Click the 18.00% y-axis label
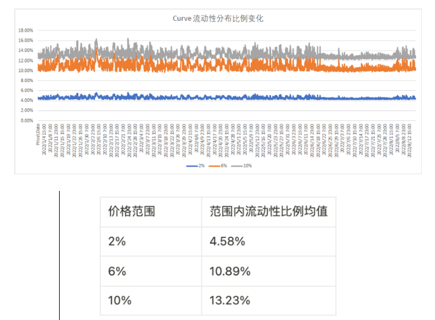 pyautogui.click(x=25, y=31)
